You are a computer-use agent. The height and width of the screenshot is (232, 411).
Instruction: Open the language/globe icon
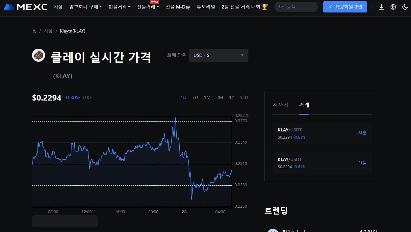(x=393, y=7)
